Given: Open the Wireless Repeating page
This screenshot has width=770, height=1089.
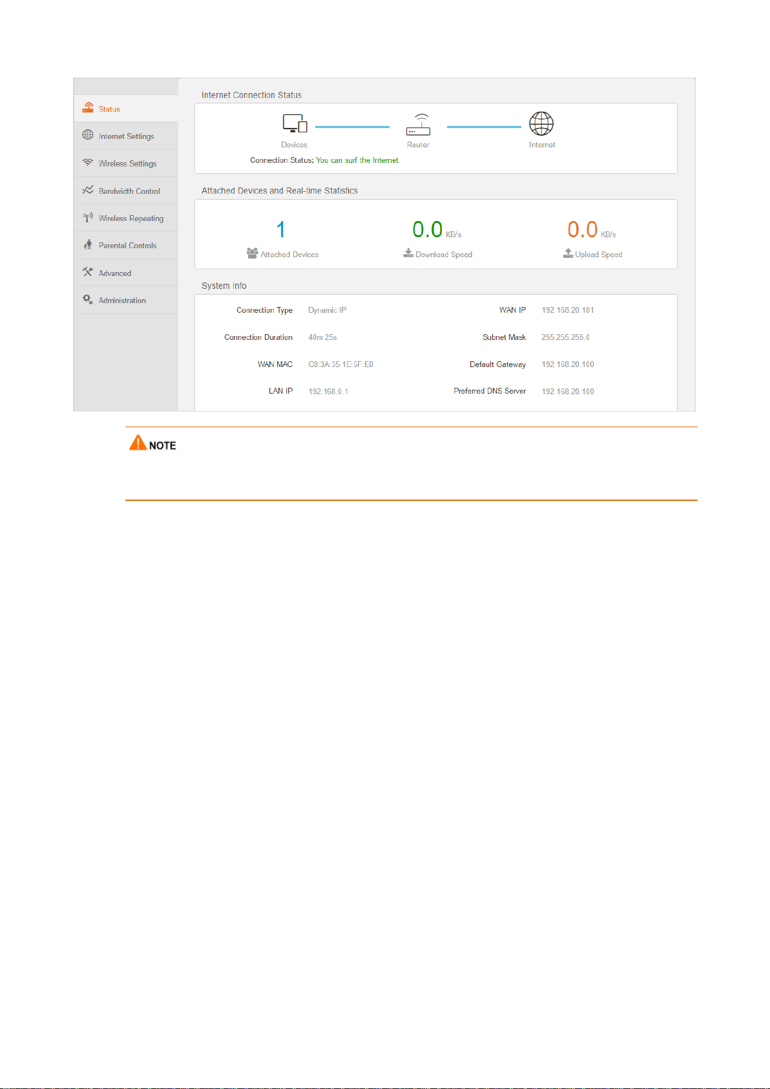Looking at the screenshot, I should (126, 218).
